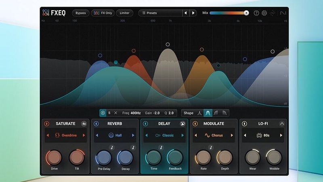323x182 pixels.
Task: Click the ping-pong icon in Delay header
Action: pos(182,124)
